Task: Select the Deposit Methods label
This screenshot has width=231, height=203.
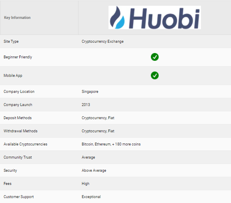Action: [18, 118]
